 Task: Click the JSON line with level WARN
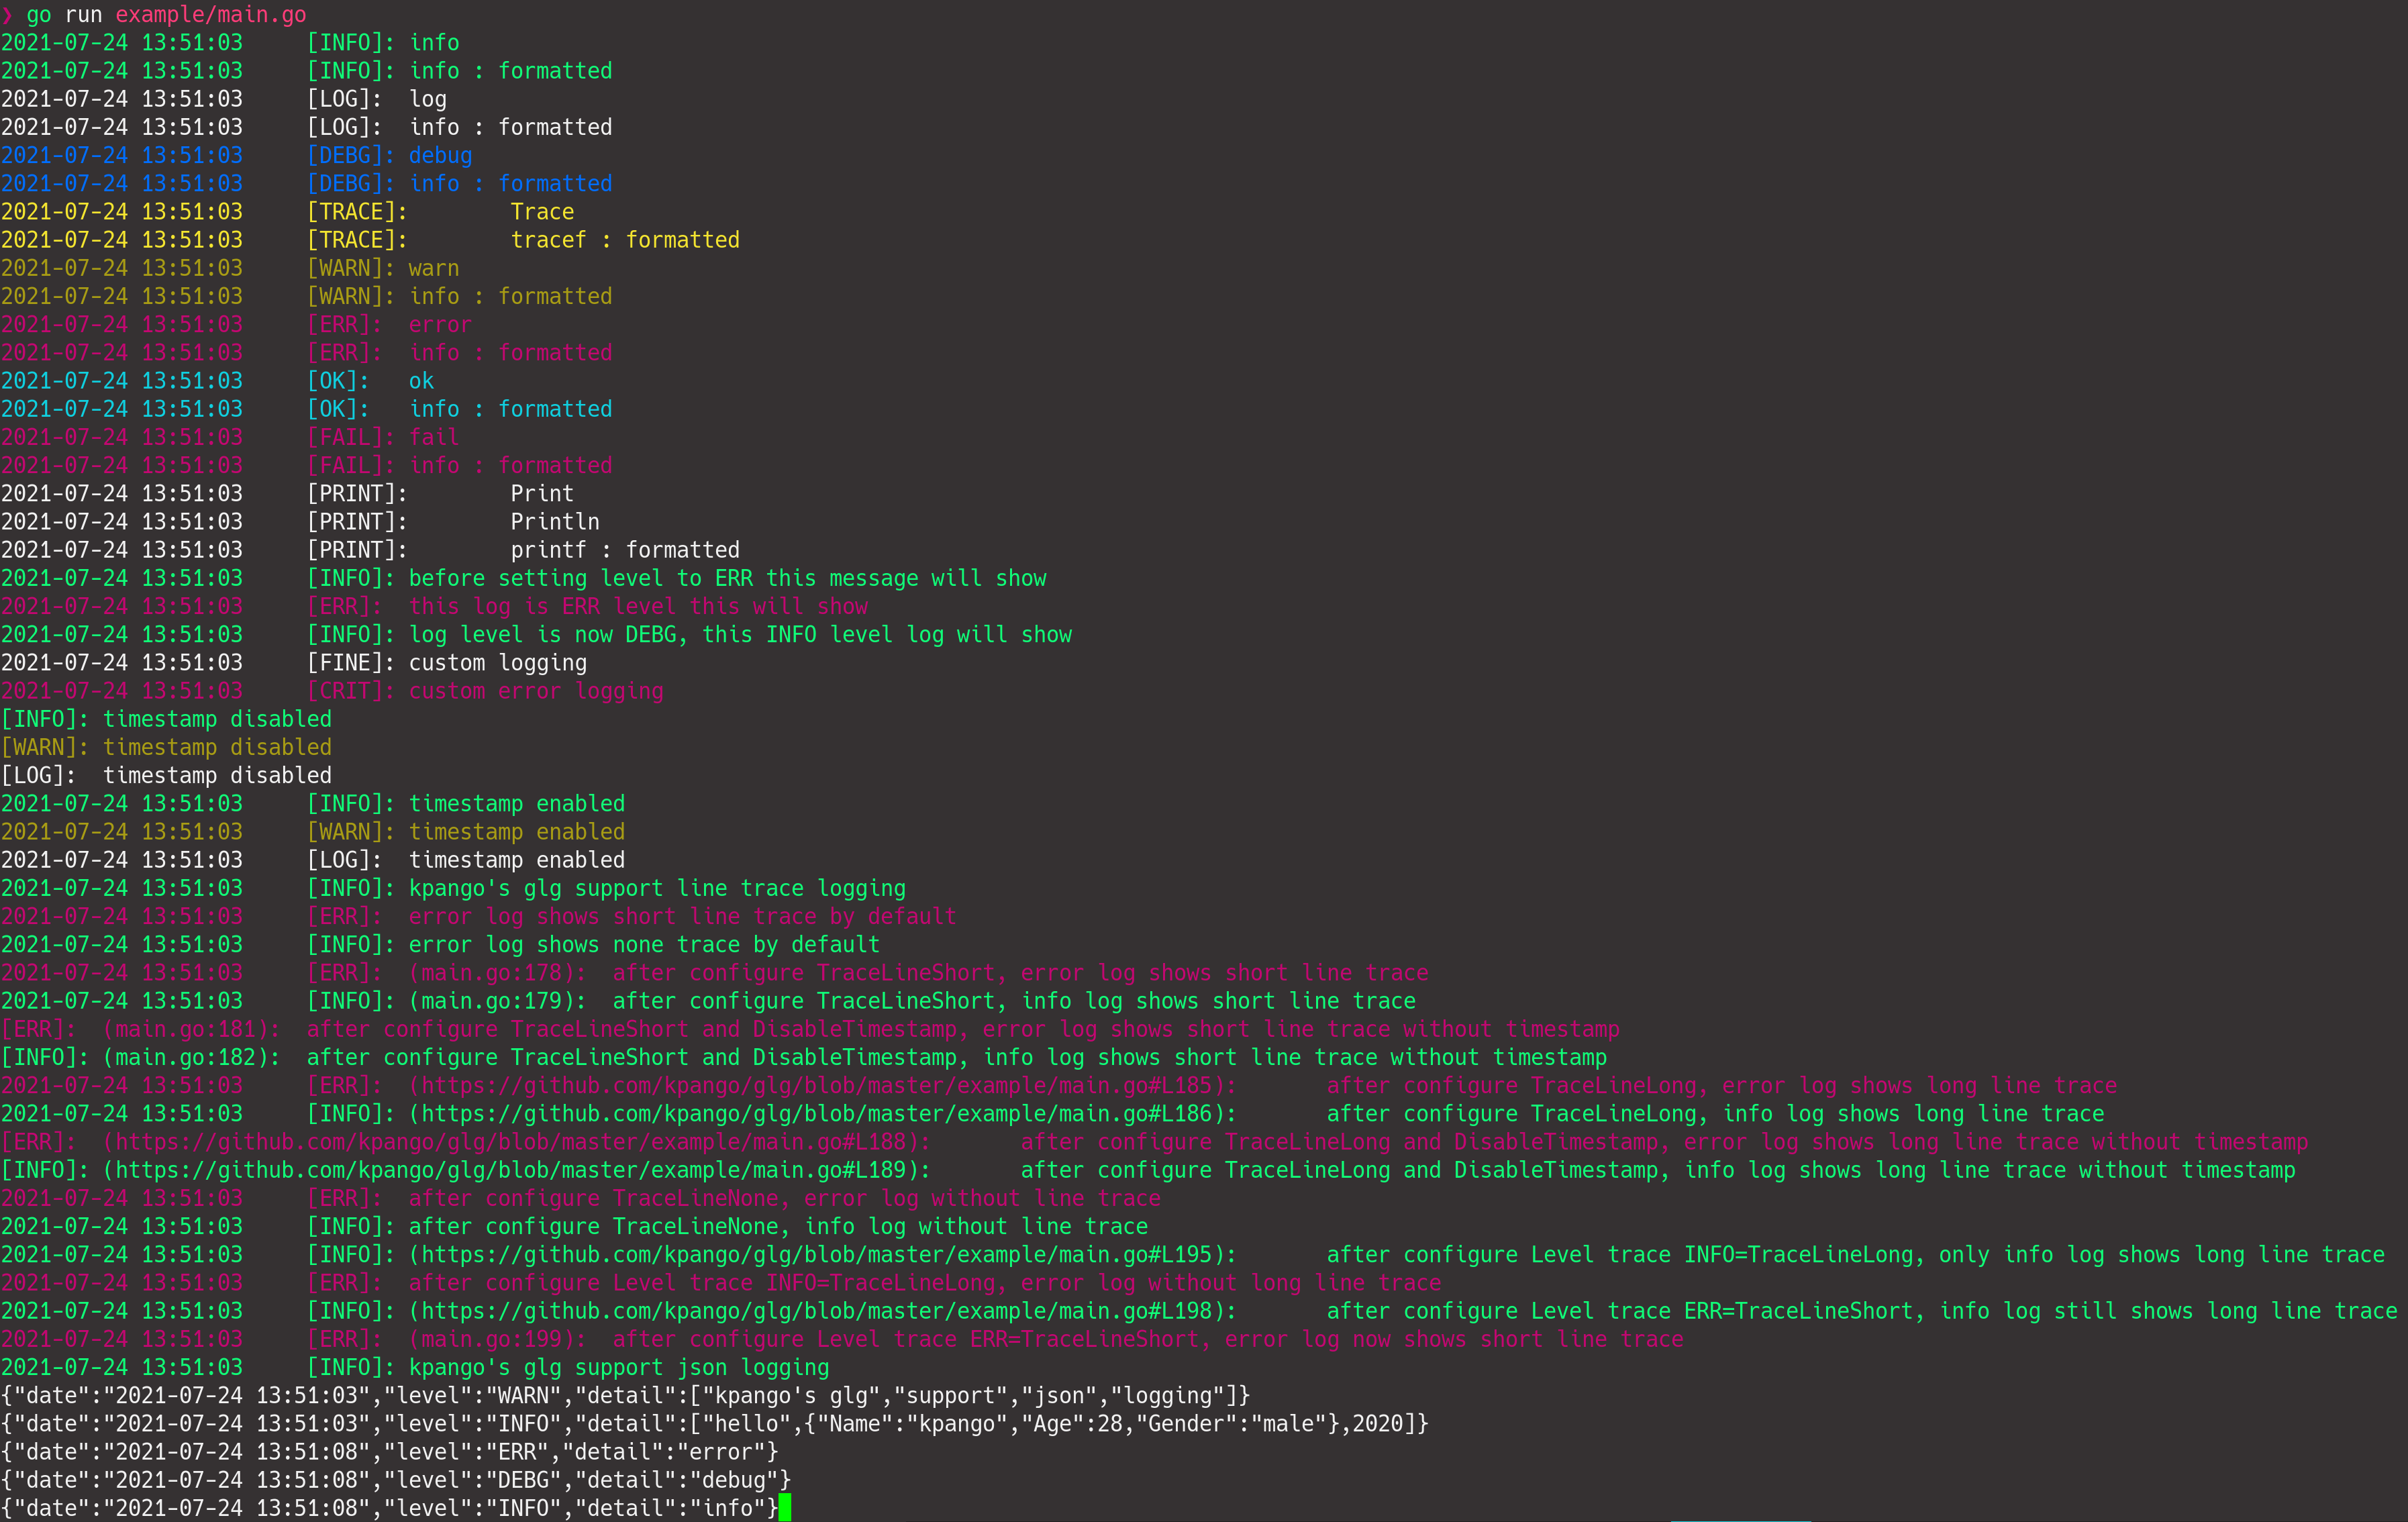625,1395
